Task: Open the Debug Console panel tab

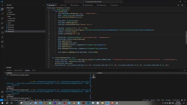Action: 18,70
